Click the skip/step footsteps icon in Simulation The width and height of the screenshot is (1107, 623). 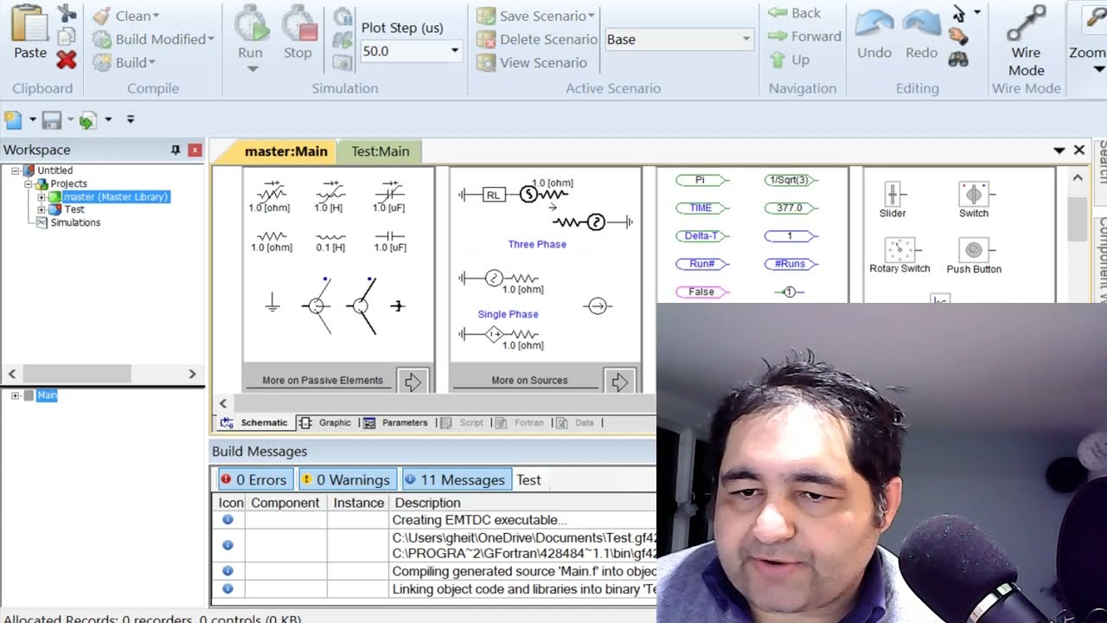tap(343, 39)
